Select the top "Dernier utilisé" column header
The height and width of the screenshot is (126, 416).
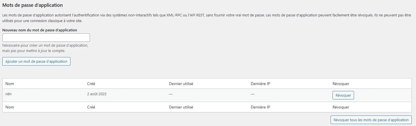pyautogui.click(x=181, y=84)
